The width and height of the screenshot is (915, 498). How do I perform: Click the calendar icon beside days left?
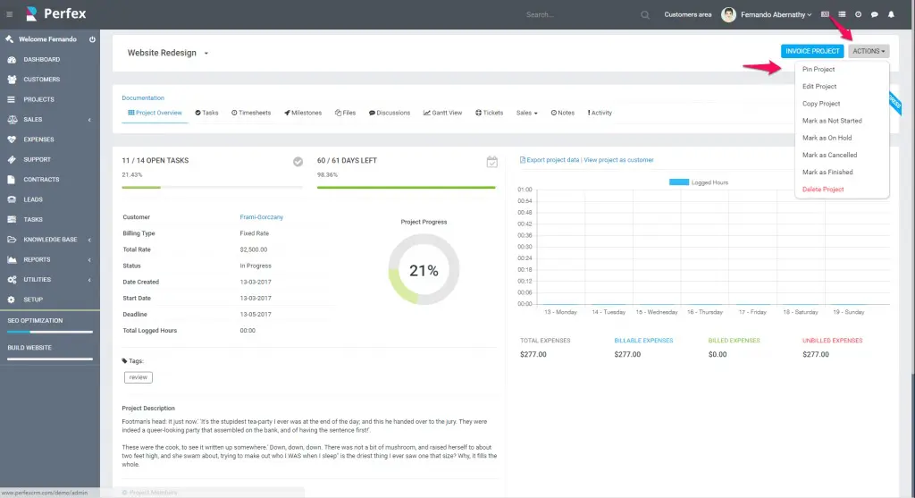click(491, 162)
